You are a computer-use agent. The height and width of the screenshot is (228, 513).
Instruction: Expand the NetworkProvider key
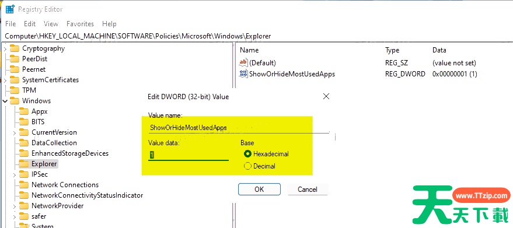click(x=15, y=206)
